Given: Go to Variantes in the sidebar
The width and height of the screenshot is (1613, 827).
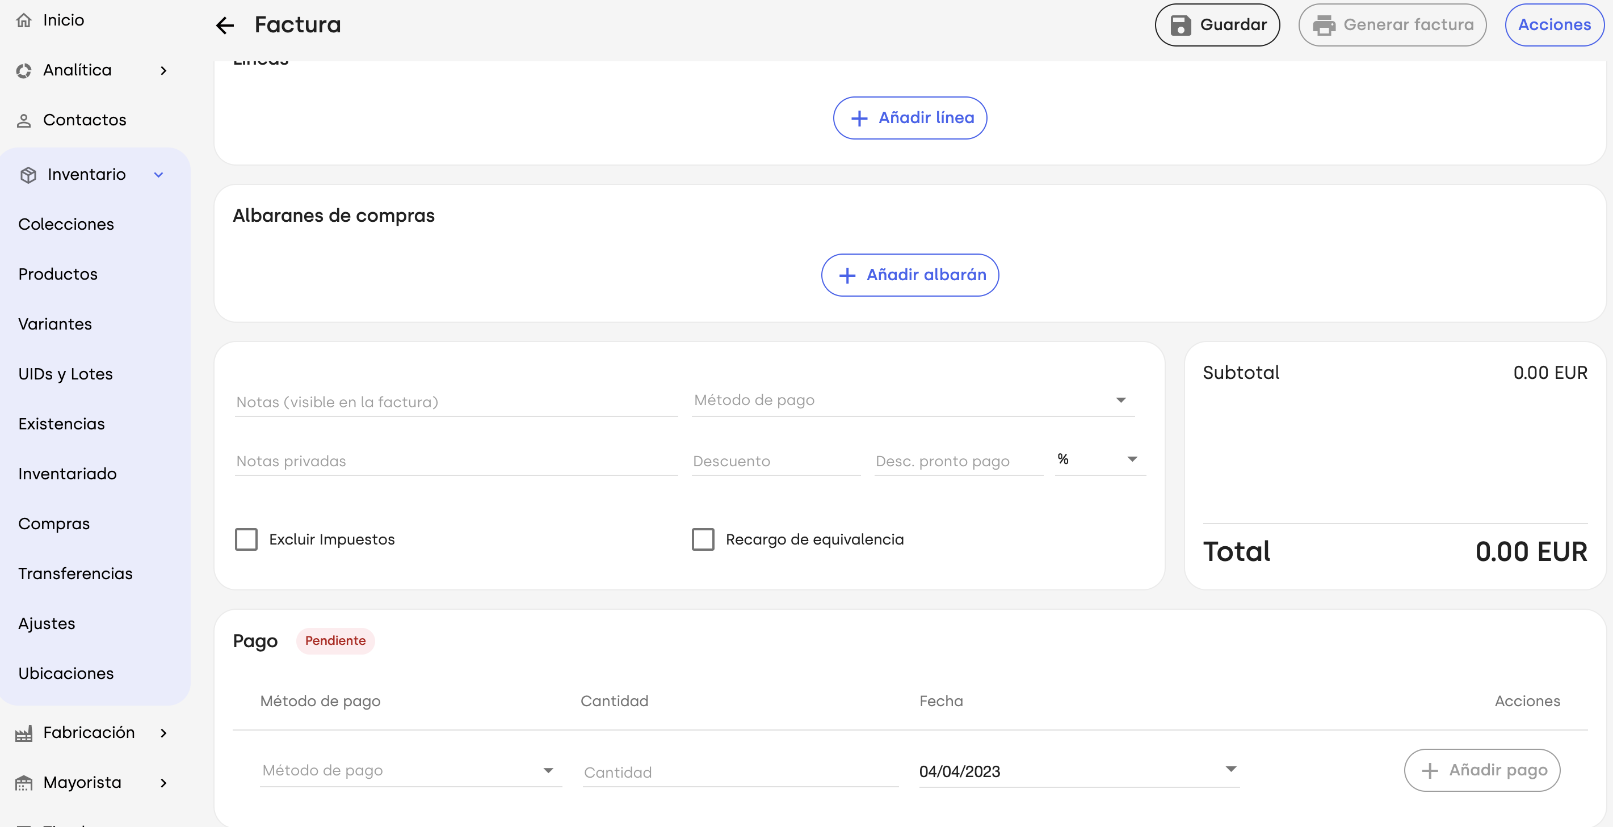Looking at the screenshot, I should click(55, 324).
